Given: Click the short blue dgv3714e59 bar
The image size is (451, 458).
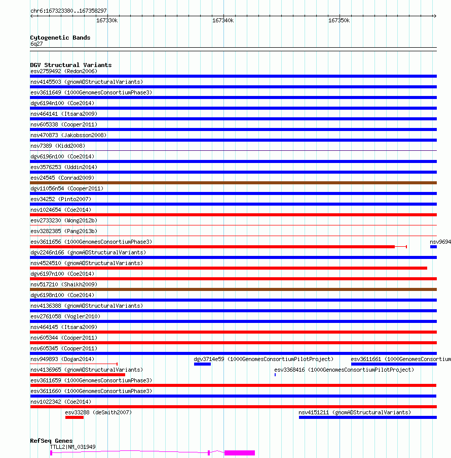Looking at the screenshot, I should [202, 364].
